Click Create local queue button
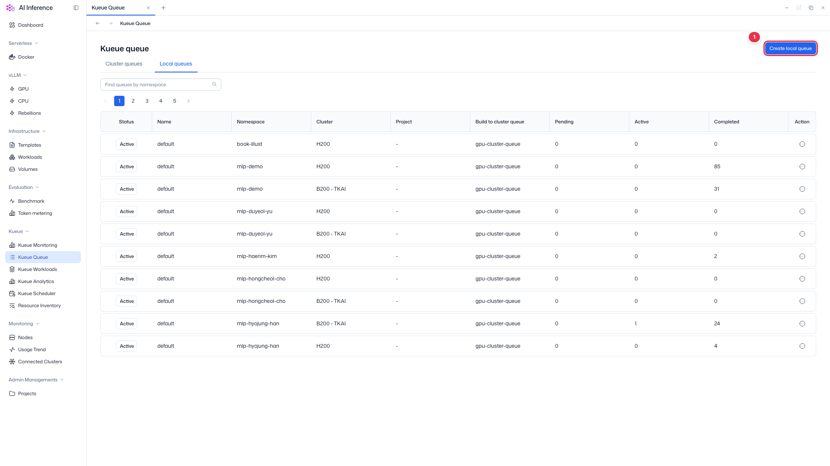The image size is (830, 466). 790,48
